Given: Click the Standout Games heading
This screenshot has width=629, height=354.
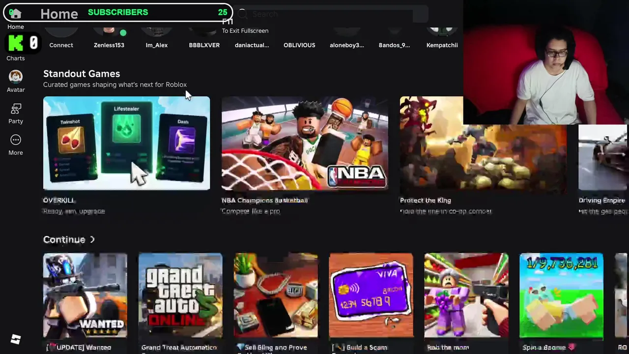Looking at the screenshot, I should click(x=82, y=74).
